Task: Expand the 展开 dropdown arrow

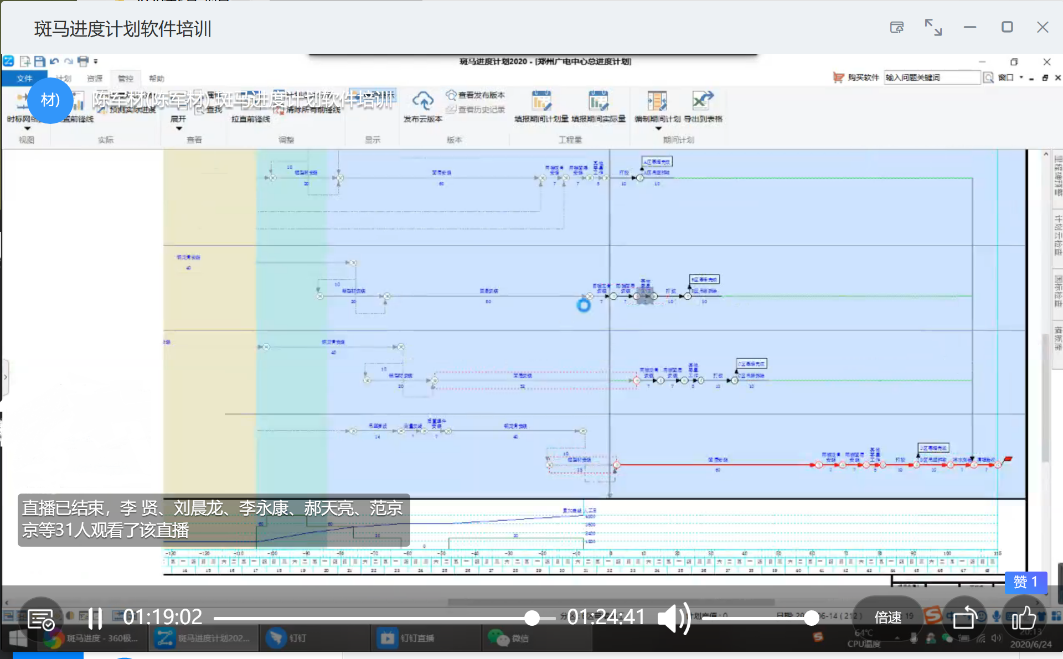Action: point(179,128)
